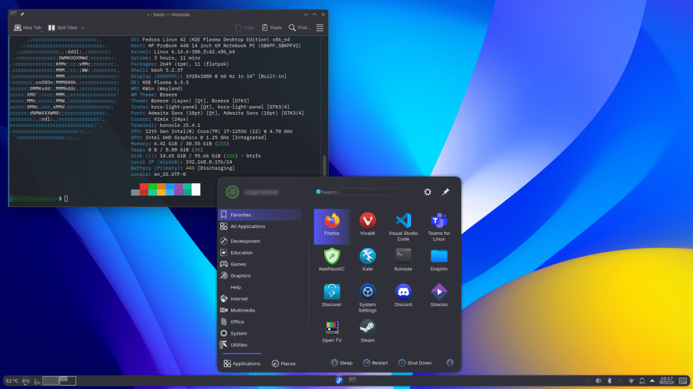Expand the Split View dropdown arrow
Image resolution: width=693 pixels, height=389 pixels.
coord(83,28)
